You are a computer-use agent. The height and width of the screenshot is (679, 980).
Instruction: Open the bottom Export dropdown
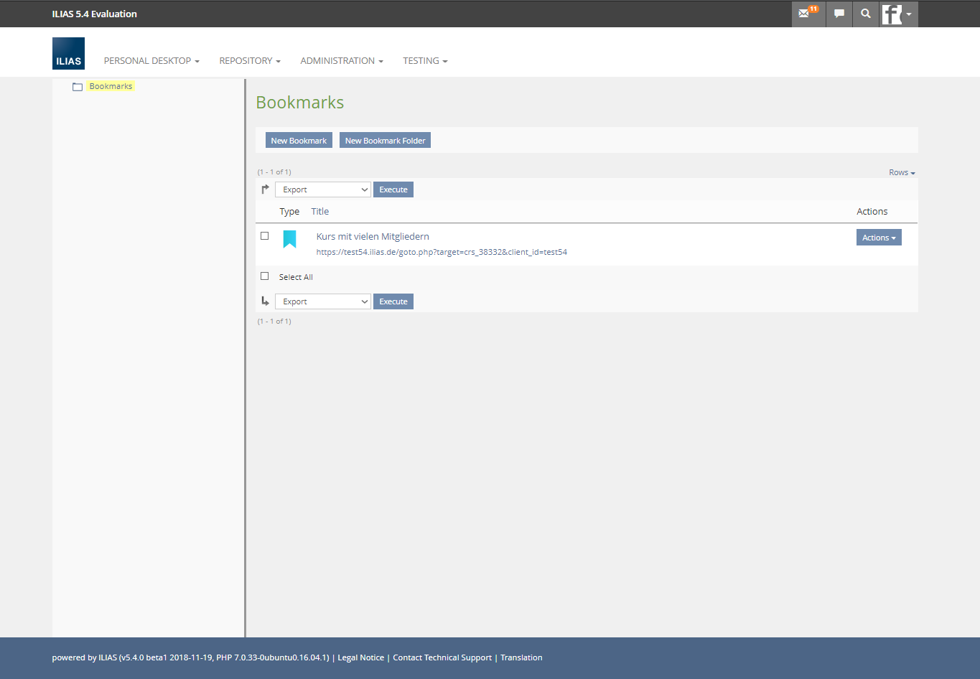323,301
